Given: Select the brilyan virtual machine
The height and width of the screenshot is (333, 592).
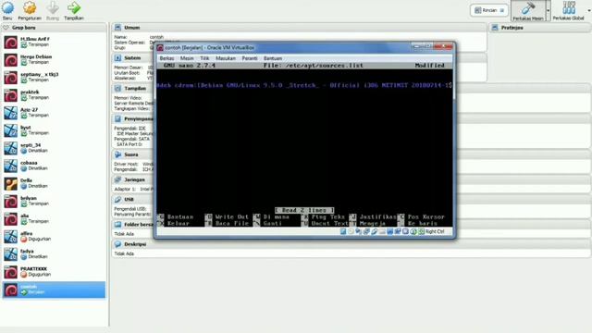Looking at the screenshot, I should pos(54,202).
